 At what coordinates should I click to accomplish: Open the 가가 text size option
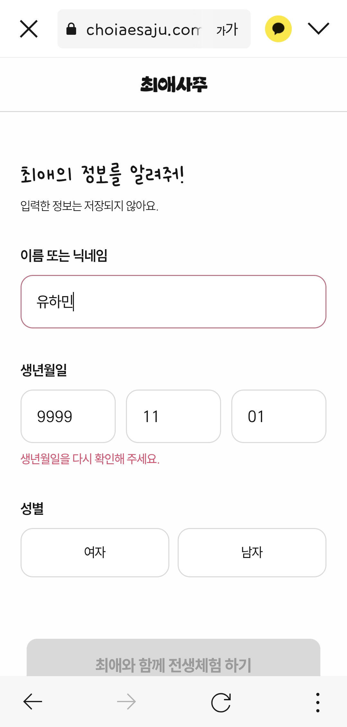tap(227, 29)
